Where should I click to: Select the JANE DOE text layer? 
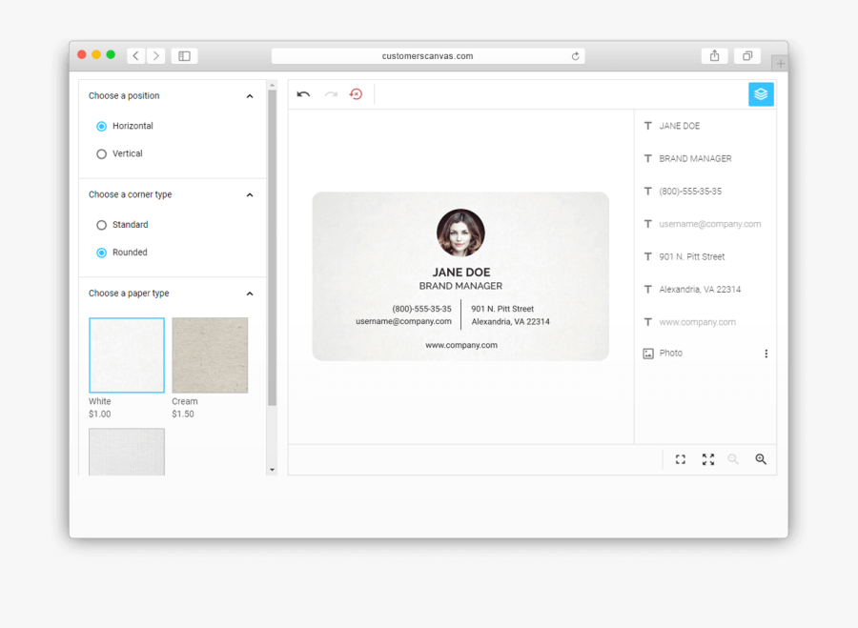[x=679, y=126]
